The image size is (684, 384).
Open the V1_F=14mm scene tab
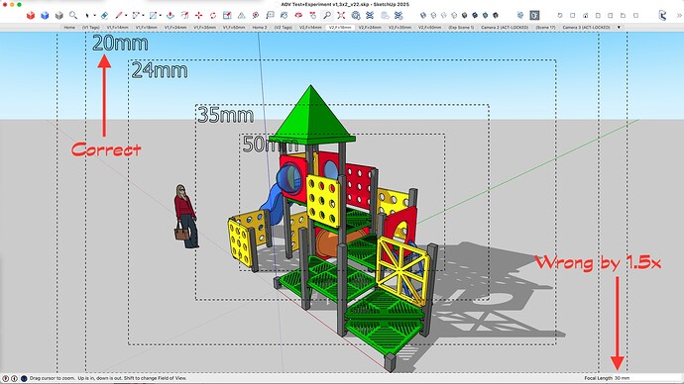[117, 27]
